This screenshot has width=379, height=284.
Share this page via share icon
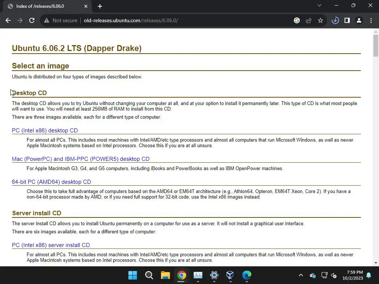pos(309,21)
